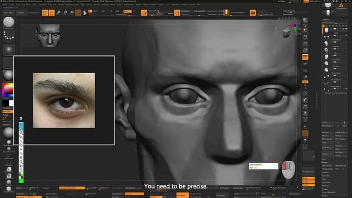Screen dimensions: 352x198
Task: Click head silhouette preview thumbnail in viewport
Action: click(48, 35)
